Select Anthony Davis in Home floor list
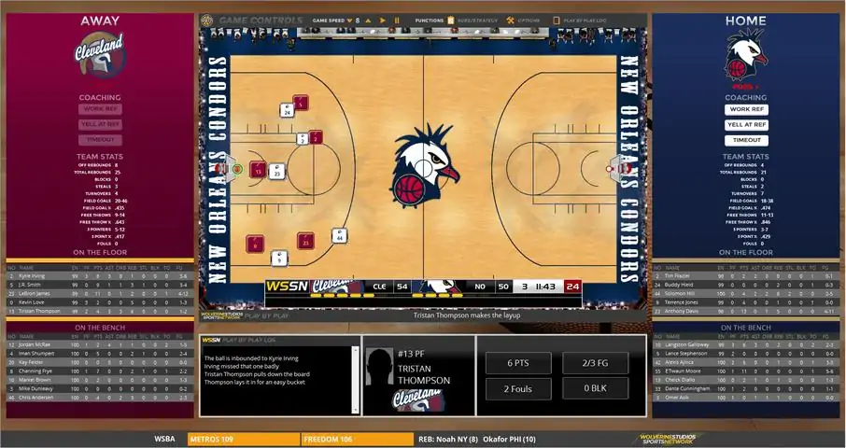This screenshot has width=846, height=448. pyautogui.click(x=746, y=311)
